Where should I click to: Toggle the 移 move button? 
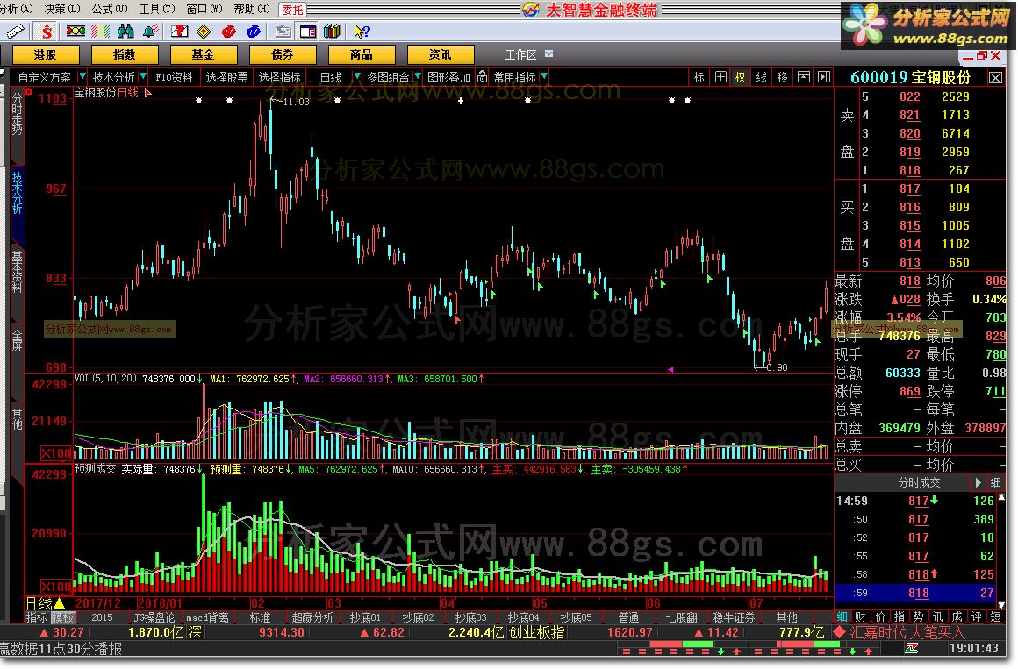pos(782,76)
